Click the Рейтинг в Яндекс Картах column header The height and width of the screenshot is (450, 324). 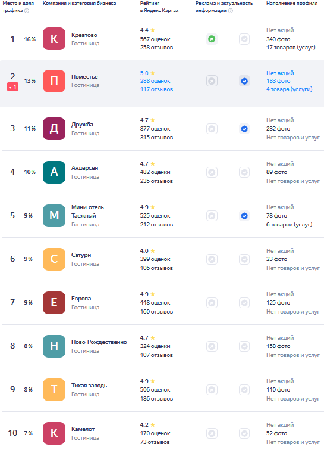[159, 7]
